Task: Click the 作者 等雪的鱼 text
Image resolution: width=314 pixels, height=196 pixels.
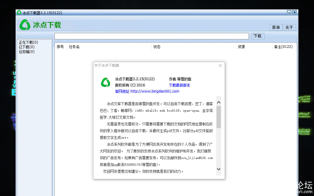Action: coord(180,79)
